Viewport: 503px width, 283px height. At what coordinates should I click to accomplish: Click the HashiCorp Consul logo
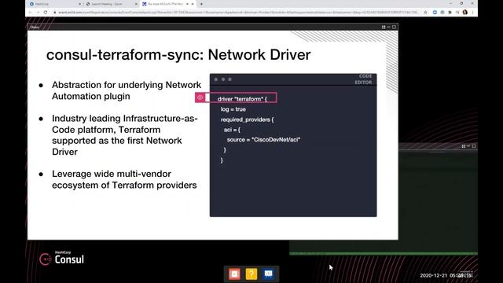61,259
